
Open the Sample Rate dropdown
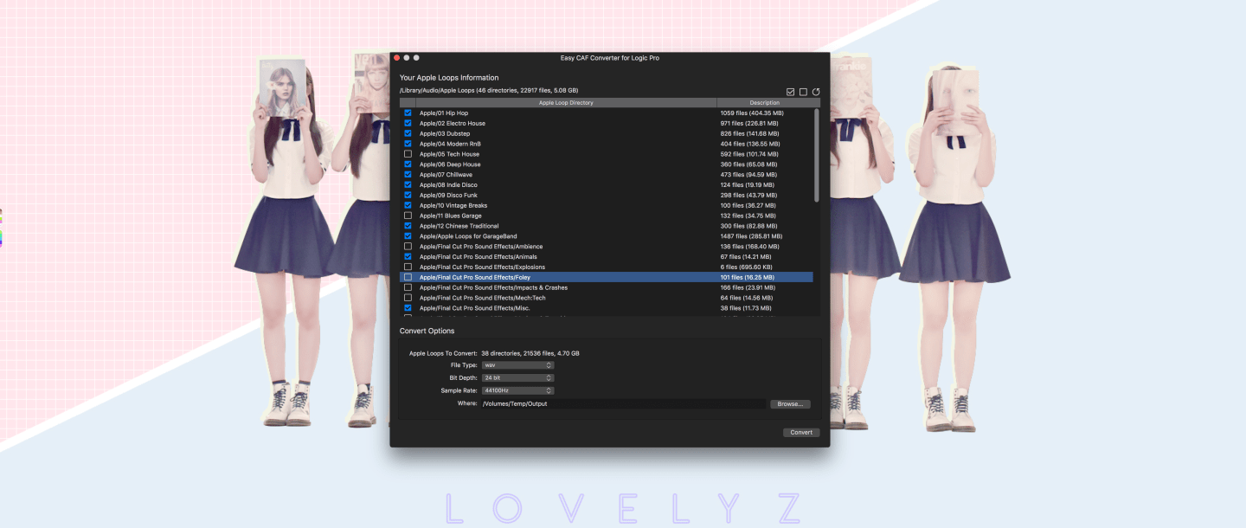517,390
